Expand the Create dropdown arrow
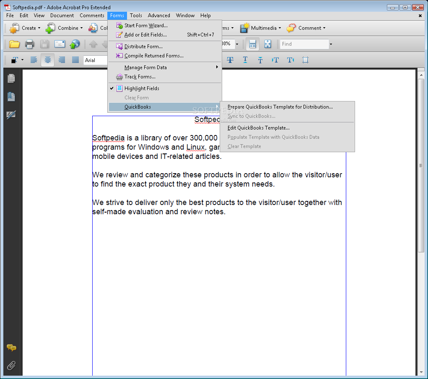The image size is (428, 379). [x=39, y=28]
